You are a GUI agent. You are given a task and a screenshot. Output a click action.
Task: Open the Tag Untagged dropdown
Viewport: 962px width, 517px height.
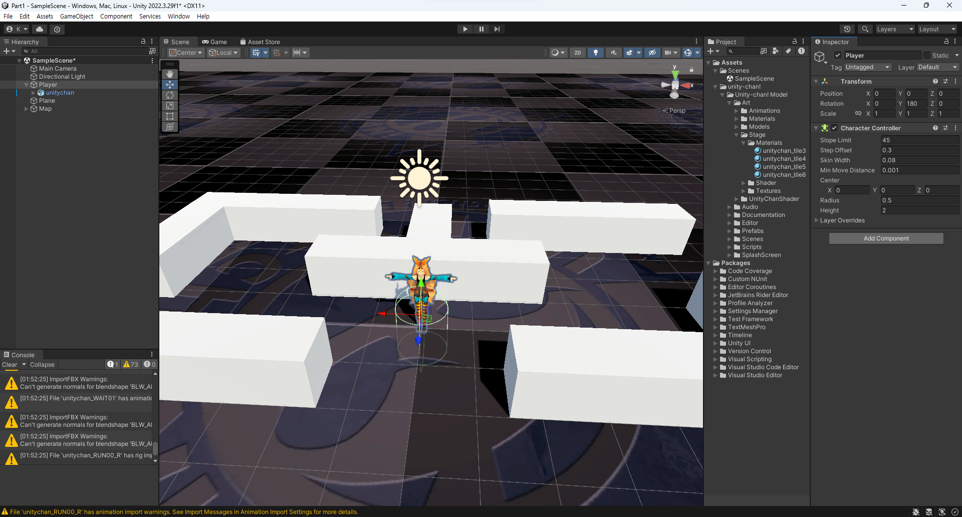[x=868, y=67]
